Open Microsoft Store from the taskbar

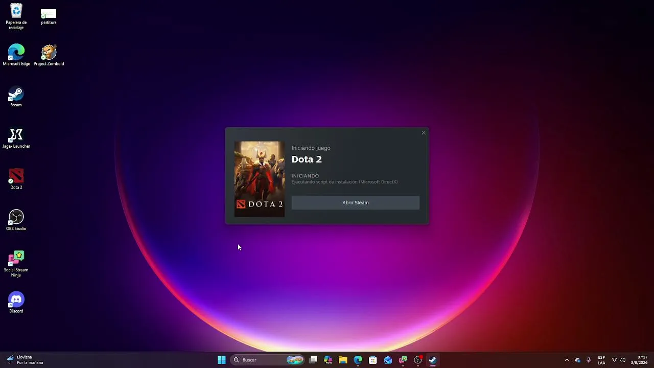click(373, 360)
